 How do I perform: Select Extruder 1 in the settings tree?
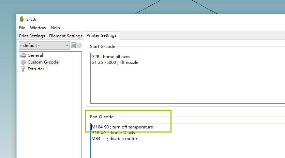37,69
